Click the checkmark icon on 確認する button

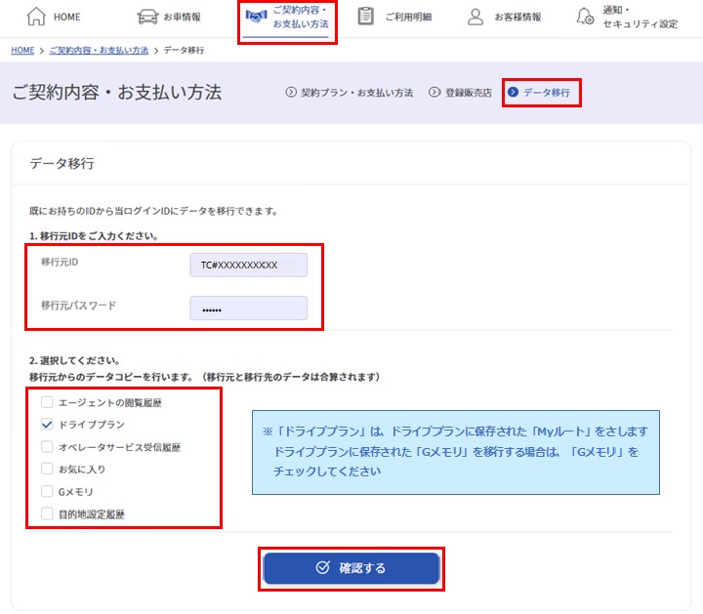[323, 567]
